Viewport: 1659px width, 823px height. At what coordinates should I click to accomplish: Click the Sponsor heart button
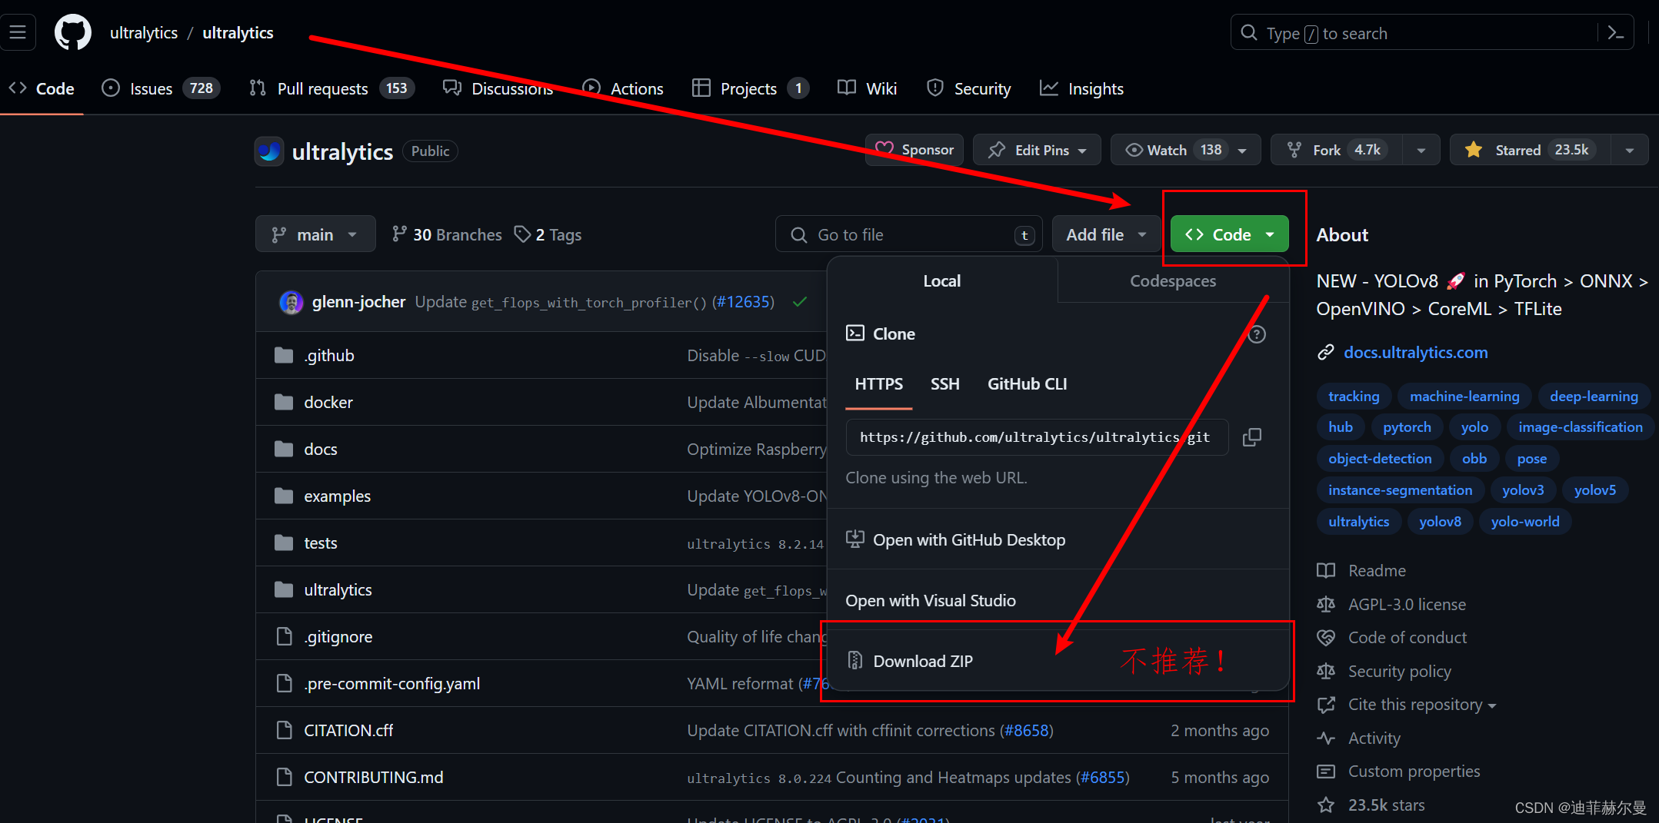pyautogui.click(x=914, y=150)
